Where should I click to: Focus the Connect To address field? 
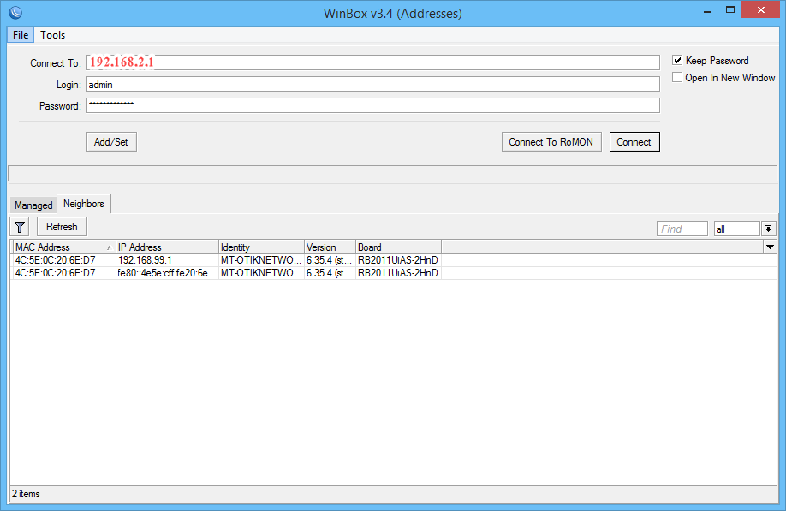pyautogui.click(x=373, y=62)
